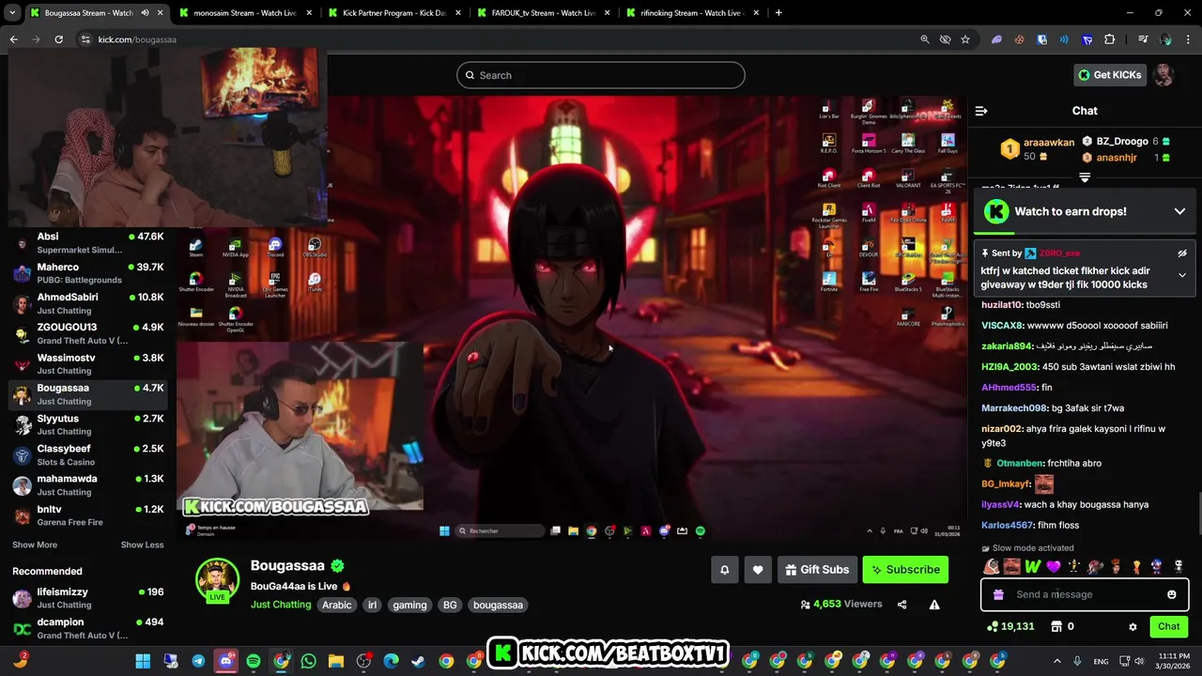Mute the Bougassaa Stream tab audio

tap(145, 13)
